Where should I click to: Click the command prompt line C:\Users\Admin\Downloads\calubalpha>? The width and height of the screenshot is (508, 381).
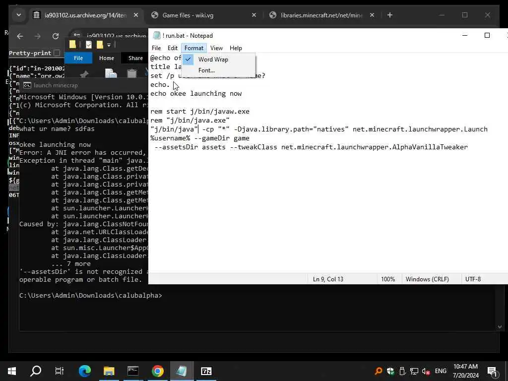(90, 296)
